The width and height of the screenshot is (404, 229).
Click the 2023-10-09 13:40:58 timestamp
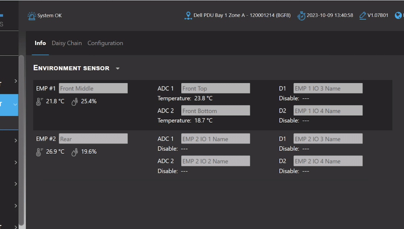(330, 15)
